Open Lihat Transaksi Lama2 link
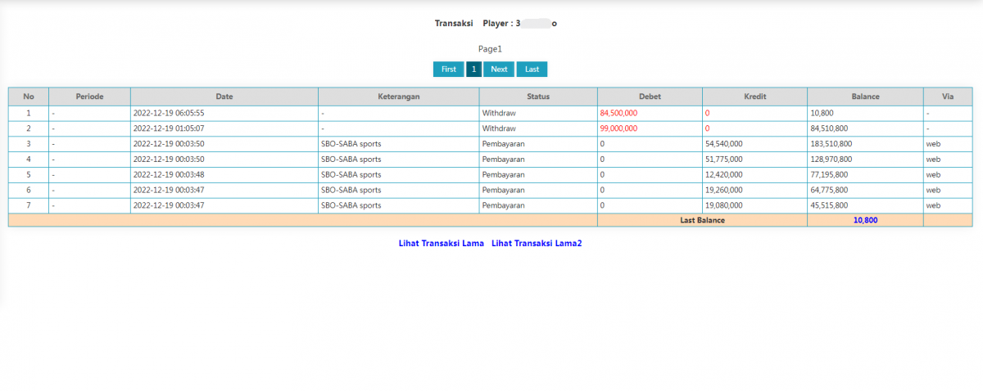Image resolution: width=983 pixels, height=391 pixels. point(537,244)
